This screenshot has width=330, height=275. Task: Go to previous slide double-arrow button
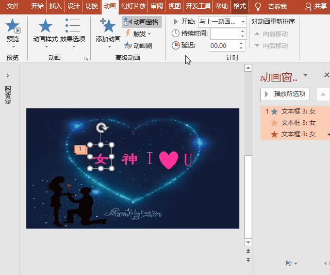249,251
